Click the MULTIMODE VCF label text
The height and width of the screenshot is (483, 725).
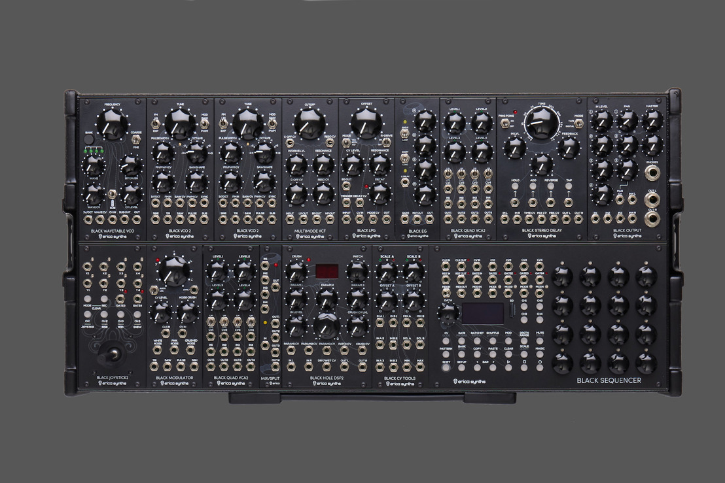pyautogui.click(x=309, y=231)
